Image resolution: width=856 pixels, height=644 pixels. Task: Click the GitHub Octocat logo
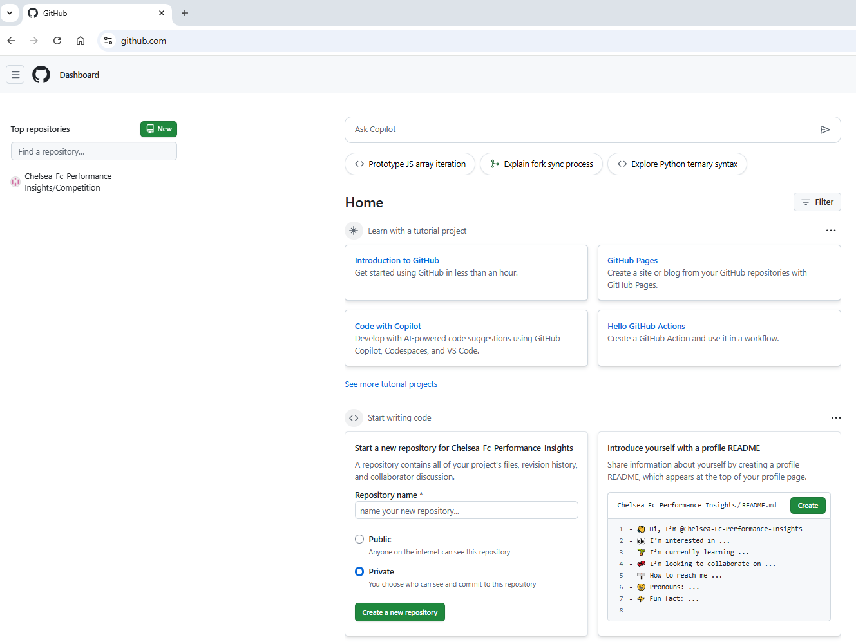point(41,75)
